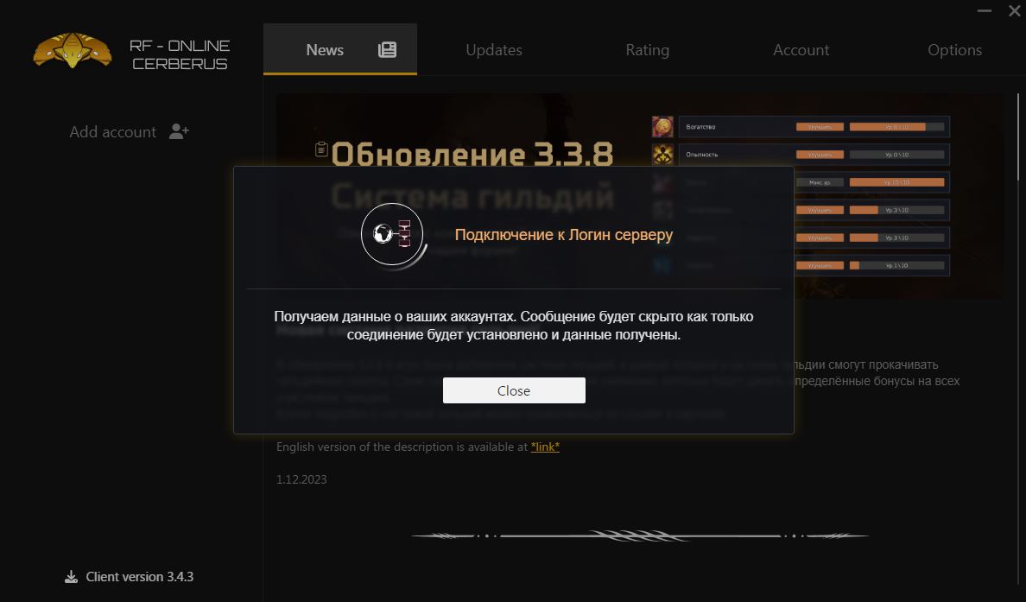Image resolution: width=1026 pixels, height=602 pixels.
Task: Click the newspaper icon on News tab
Action: pos(388,50)
